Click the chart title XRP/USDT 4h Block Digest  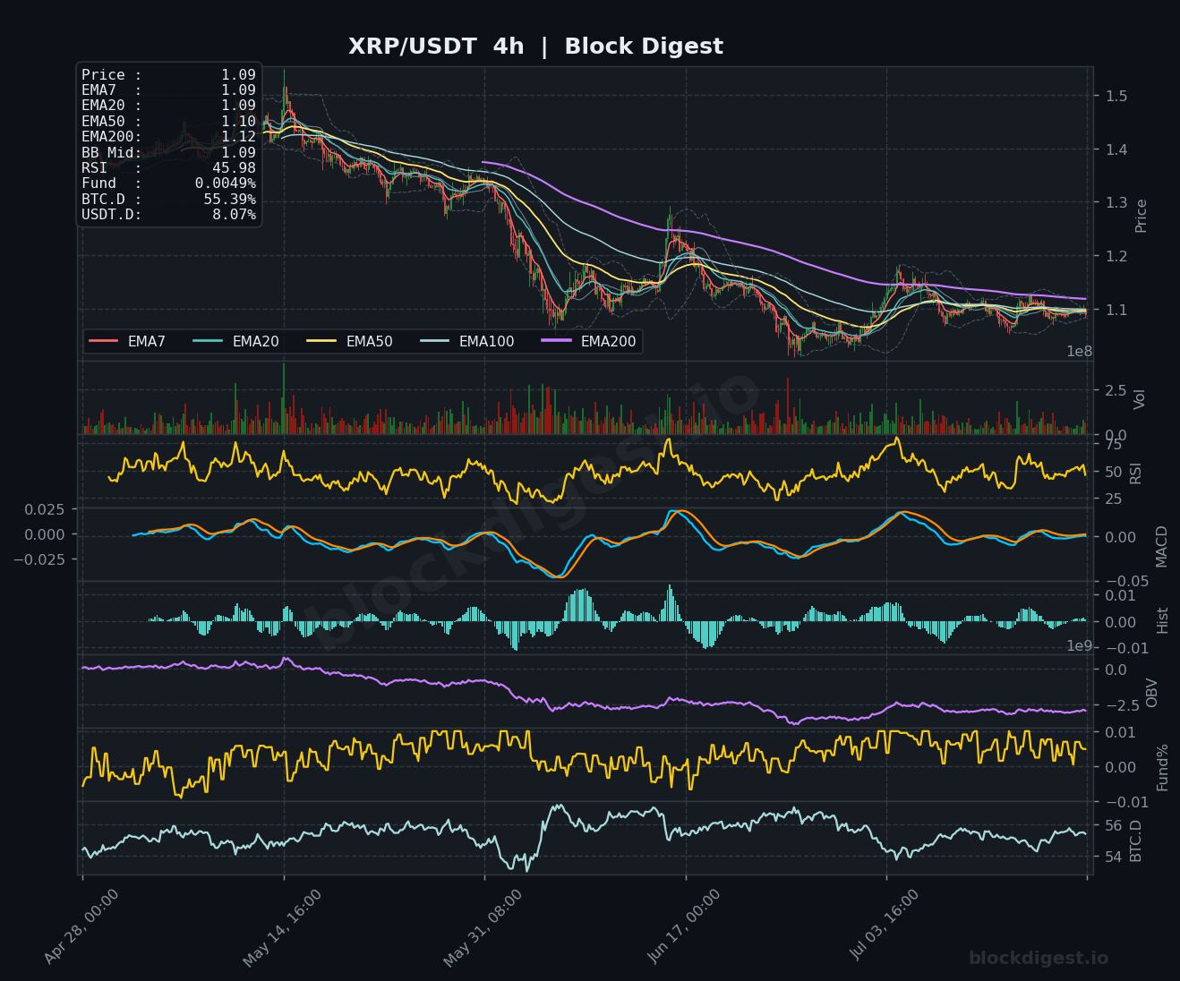535,47
